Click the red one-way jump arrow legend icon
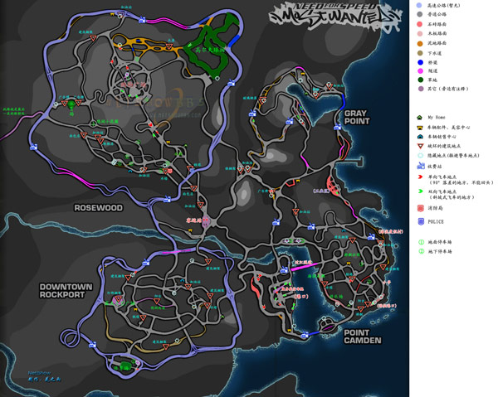 421,177
